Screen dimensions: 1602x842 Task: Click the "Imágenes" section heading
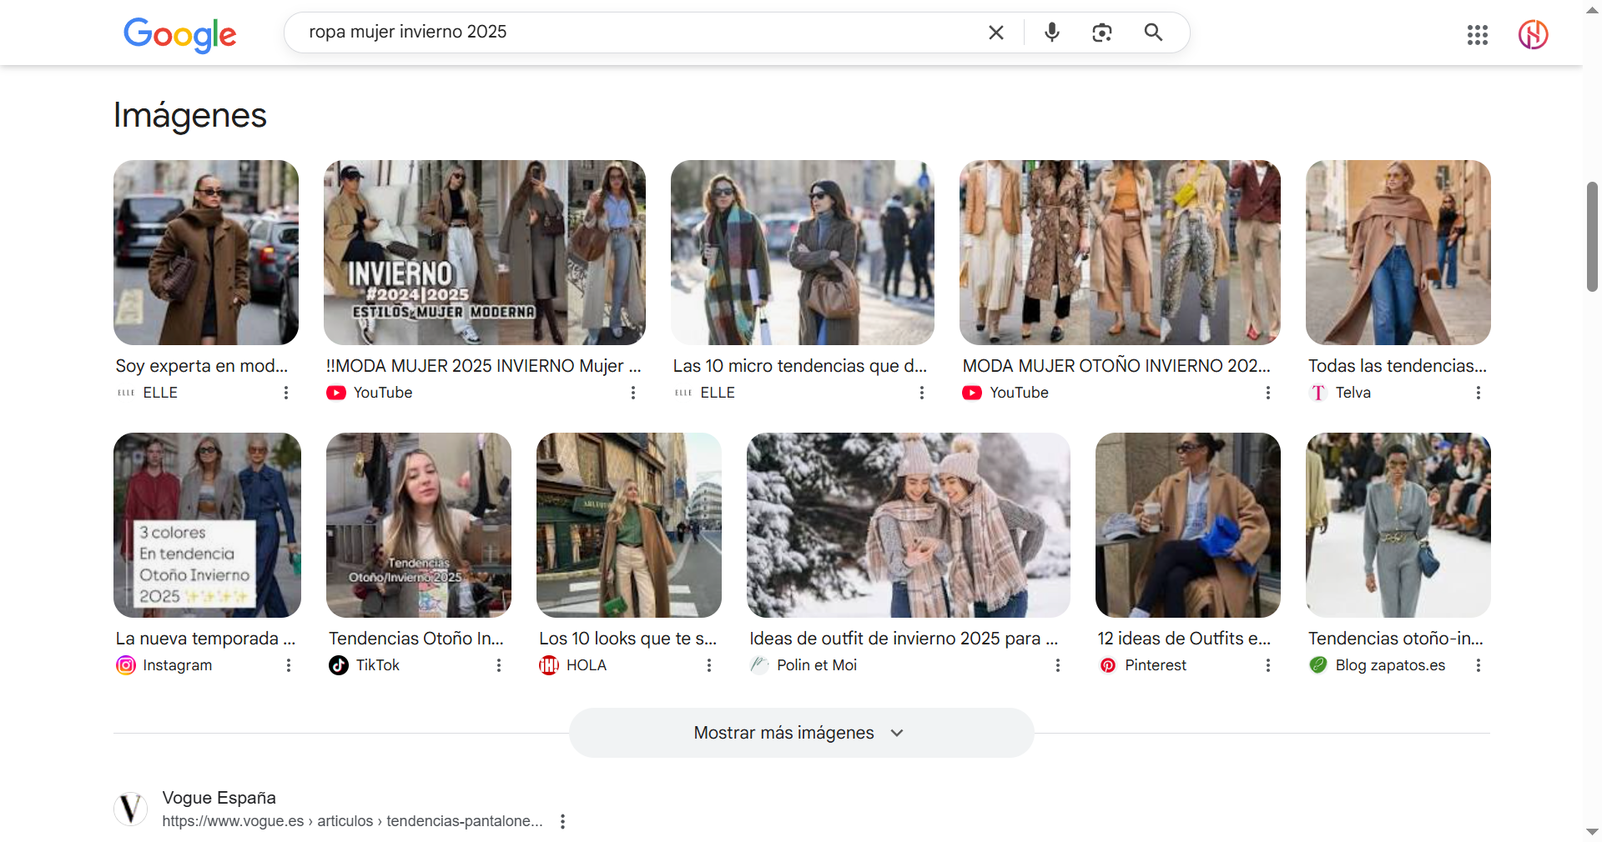[x=190, y=115]
